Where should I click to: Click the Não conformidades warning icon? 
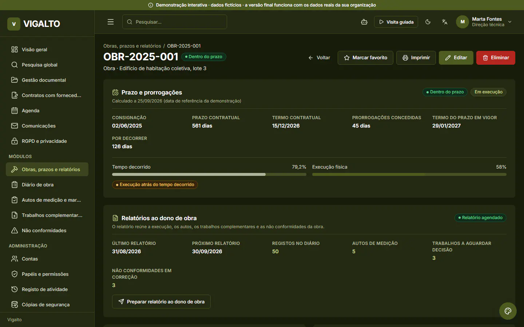[15, 230]
